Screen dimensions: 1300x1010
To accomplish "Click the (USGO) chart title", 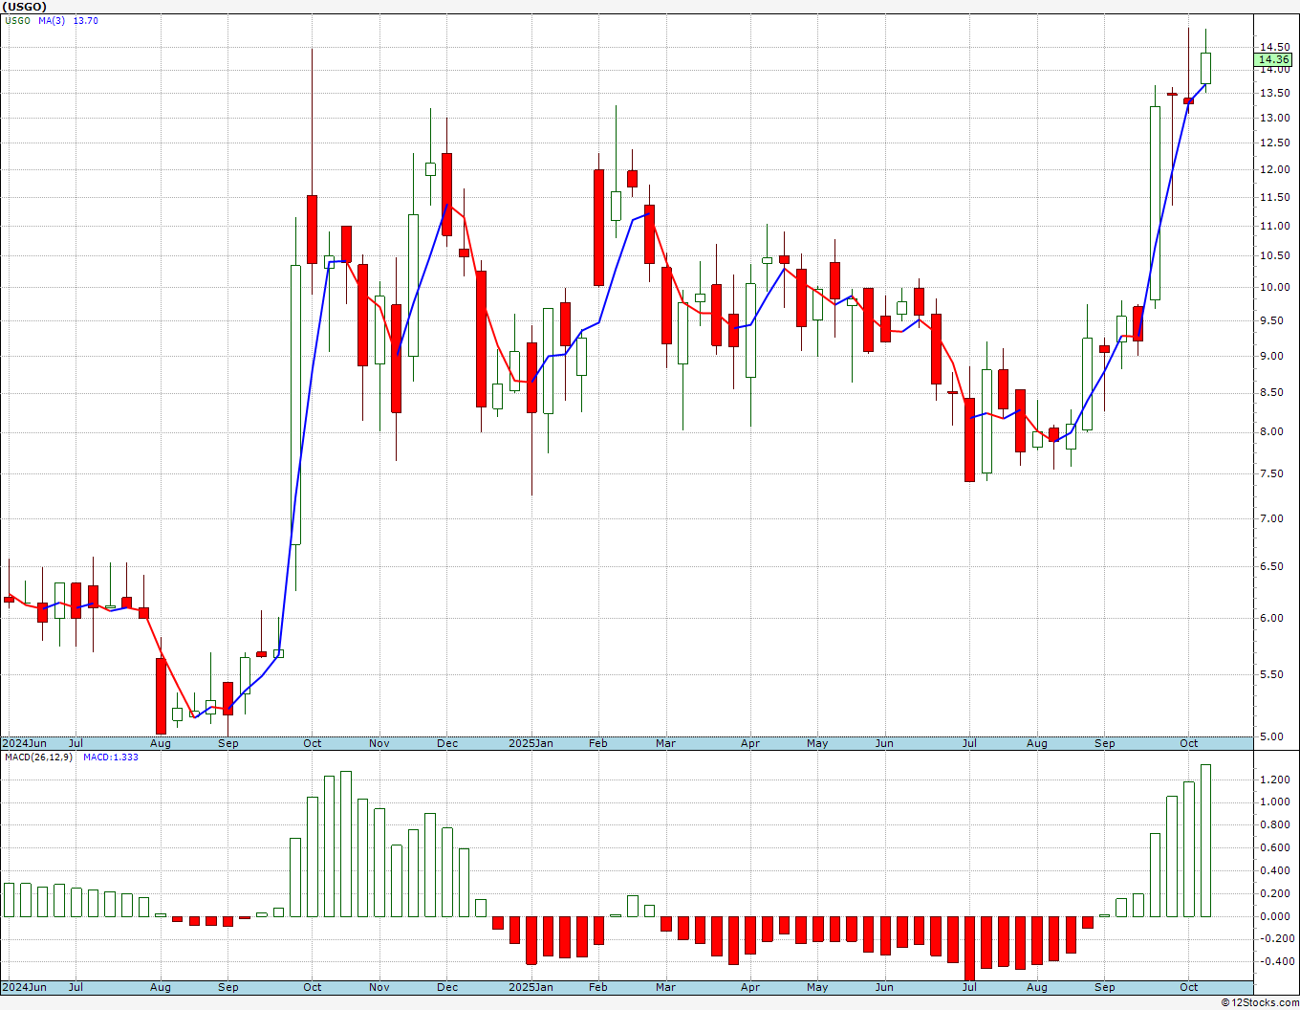I will [25, 7].
